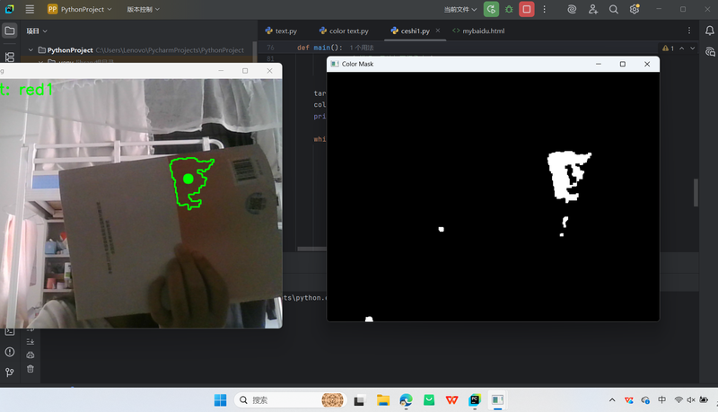
Task: Expand the PythonProject project dropdown
Action: click(79, 9)
